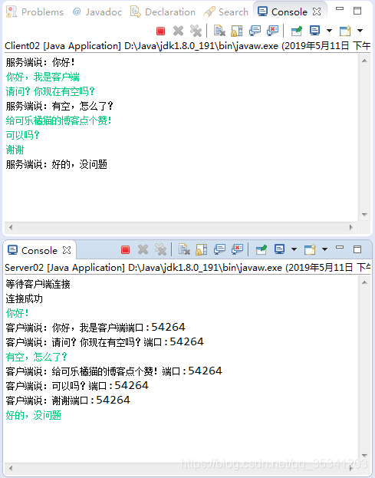Switch to the Declaration tab
This screenshot has width=375, height=478.
[x=163, y=12]
